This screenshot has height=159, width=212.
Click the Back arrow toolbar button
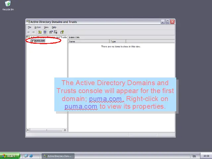[x=29, y=32]
